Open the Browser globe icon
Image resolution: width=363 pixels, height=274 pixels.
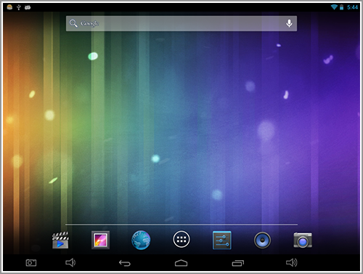[x=141, y=240]
